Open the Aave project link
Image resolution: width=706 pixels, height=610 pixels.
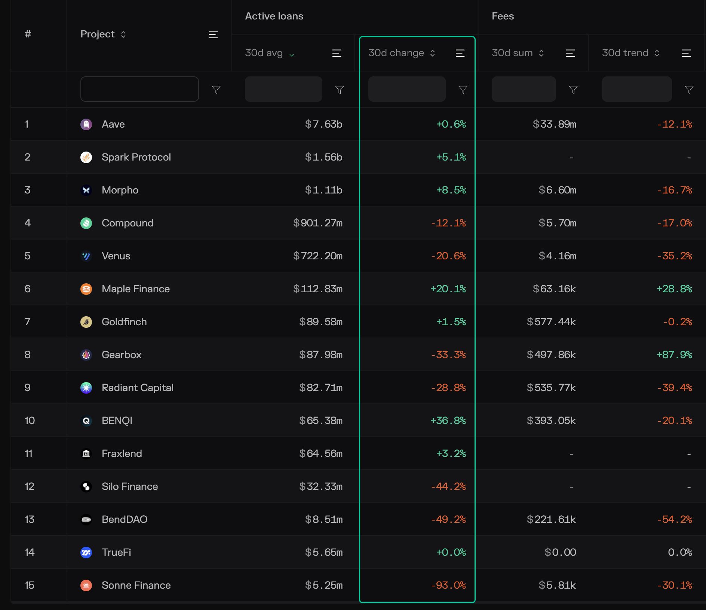[113, 124]
